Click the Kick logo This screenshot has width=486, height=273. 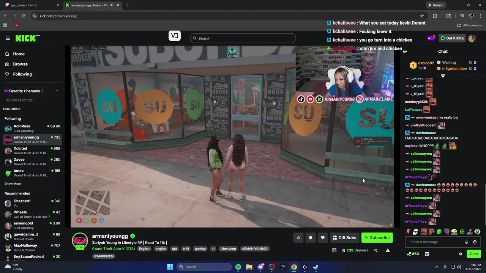click(27, 38)
